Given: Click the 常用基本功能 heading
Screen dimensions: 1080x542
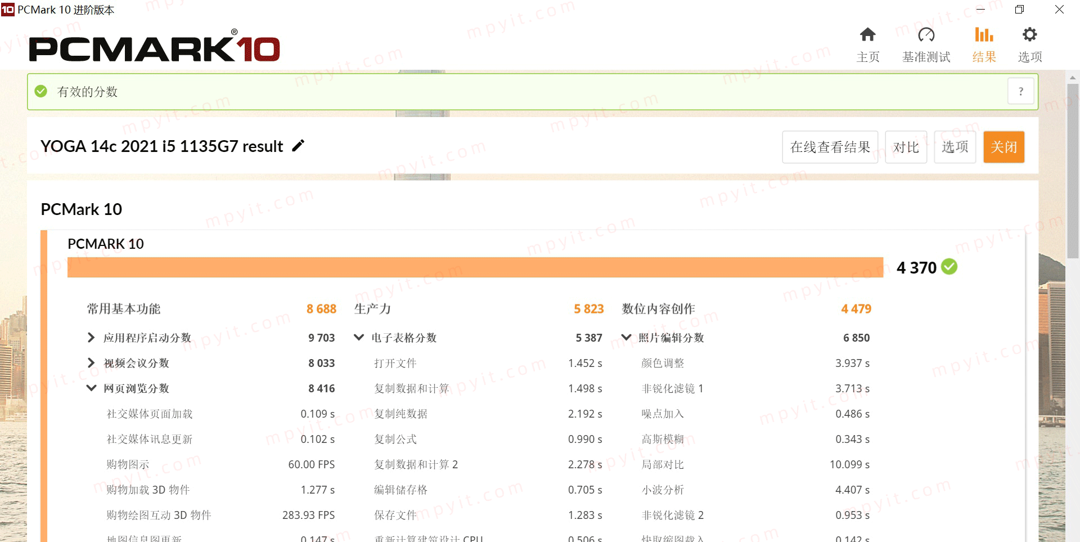Looking at the screenshot, I should coord(123,309).
